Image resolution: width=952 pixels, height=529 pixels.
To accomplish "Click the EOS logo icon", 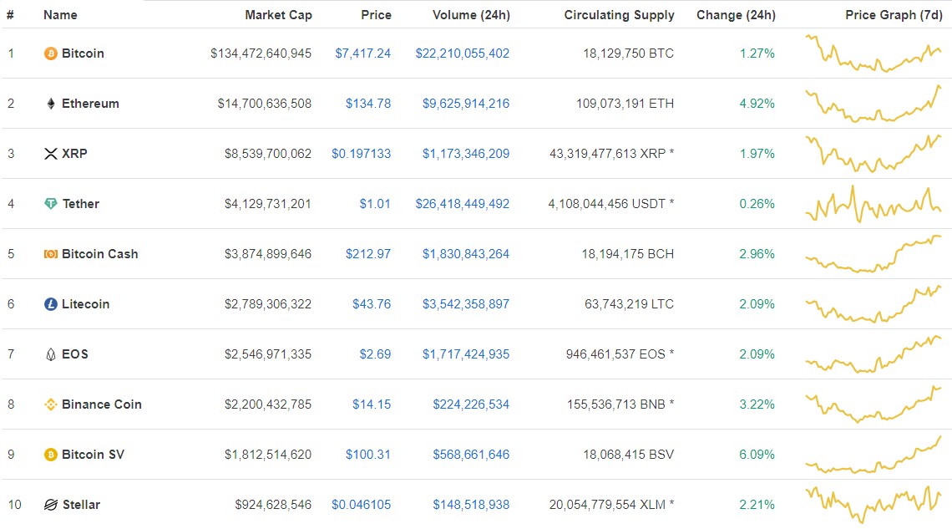I will click(51, 354).
